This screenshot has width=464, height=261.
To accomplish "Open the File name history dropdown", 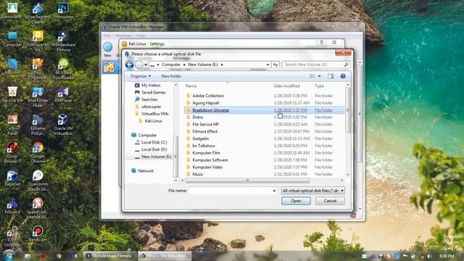I will [x=274, y=191].
